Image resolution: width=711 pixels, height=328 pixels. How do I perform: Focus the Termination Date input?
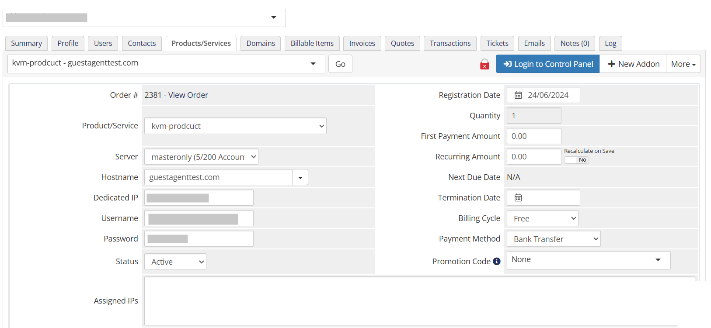(x=543, y=198)
